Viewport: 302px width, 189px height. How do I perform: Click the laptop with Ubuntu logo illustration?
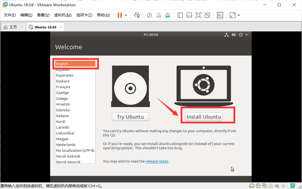(x=204, y=85)
